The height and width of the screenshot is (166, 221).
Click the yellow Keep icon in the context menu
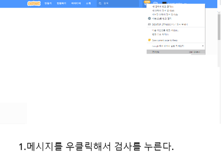[x=149, y=40]
